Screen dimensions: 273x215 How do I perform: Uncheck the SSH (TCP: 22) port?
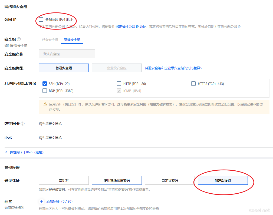pyautogui.click(x=45, y=84)
